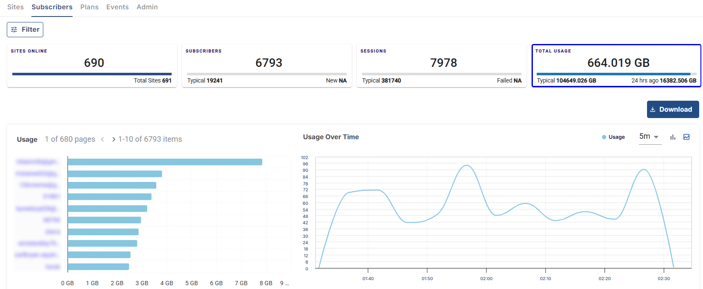Select the Subscribers tab
Screen dimensions: 703x289
pos(52,7)
